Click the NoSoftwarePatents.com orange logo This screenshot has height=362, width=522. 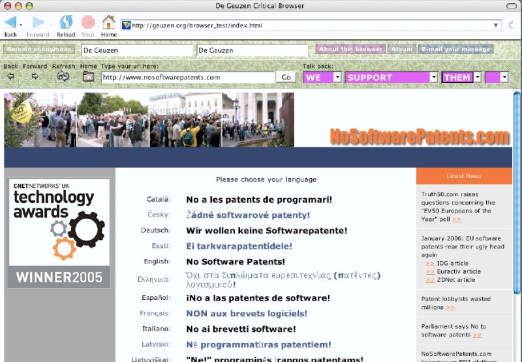[420, 137]
